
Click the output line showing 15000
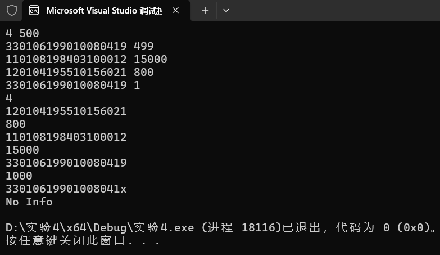tap(22, 150)
